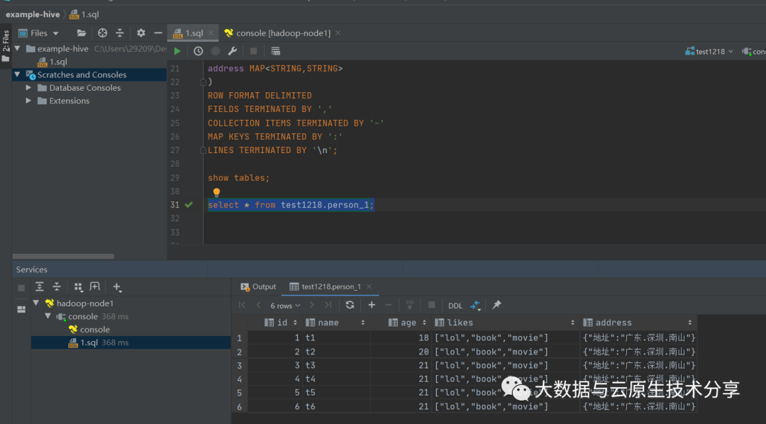The width and height of the screenshot is (766, 424).
Task: Open query history with the clock icon
Action: tap(198, 51)
